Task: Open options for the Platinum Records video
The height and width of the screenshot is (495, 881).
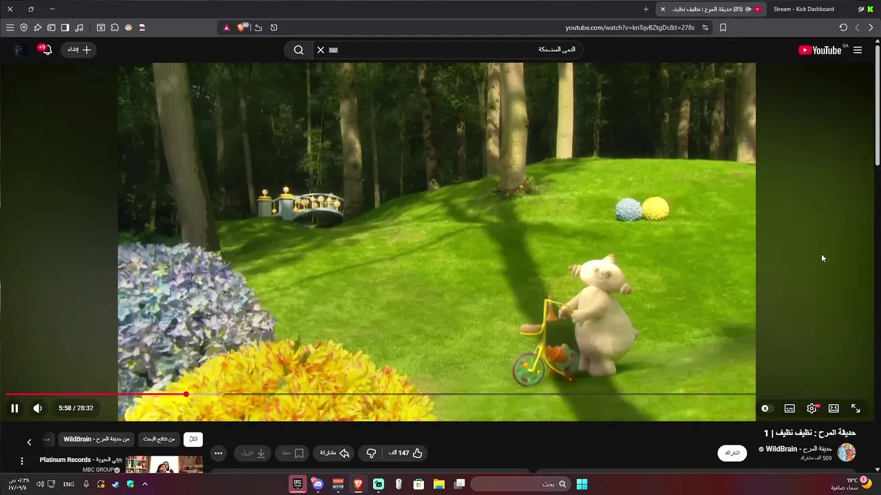Action: click(x=22, y=461)
